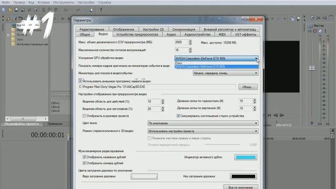Click the previous frame transport button
The image size is (336, 189).
(x=276, y=115)
